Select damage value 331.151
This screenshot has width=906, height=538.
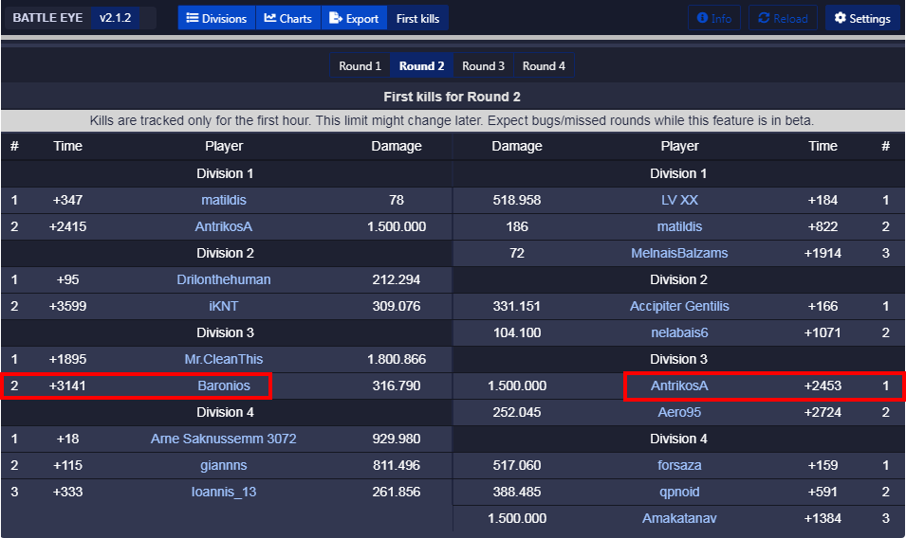tap(517, 306)
